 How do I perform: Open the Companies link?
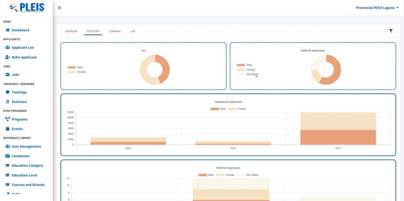pos(21,156)
